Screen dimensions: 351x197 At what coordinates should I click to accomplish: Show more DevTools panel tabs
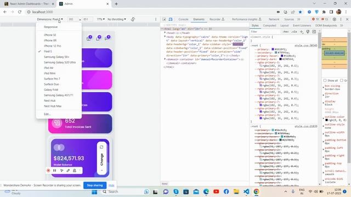pos(298,20)
